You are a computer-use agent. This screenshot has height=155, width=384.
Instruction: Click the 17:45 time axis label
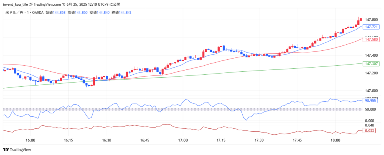pyautogui.click(x=297, y=140)
